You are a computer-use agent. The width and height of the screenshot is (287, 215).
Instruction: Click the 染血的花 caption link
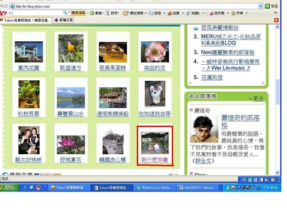(x=155, y=68)
